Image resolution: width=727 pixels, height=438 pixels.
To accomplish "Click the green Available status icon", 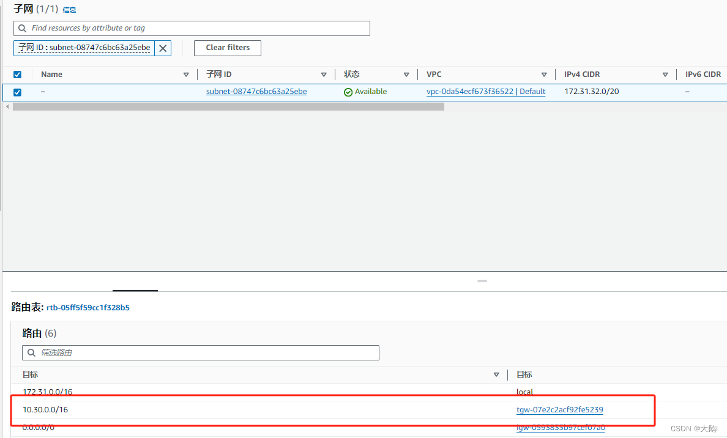I will coord(348,92).
